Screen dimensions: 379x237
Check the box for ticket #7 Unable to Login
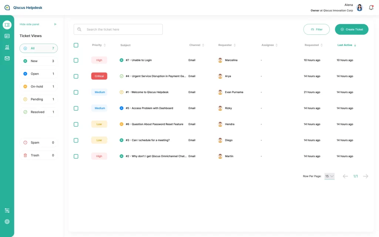click(x=76, y=60)
